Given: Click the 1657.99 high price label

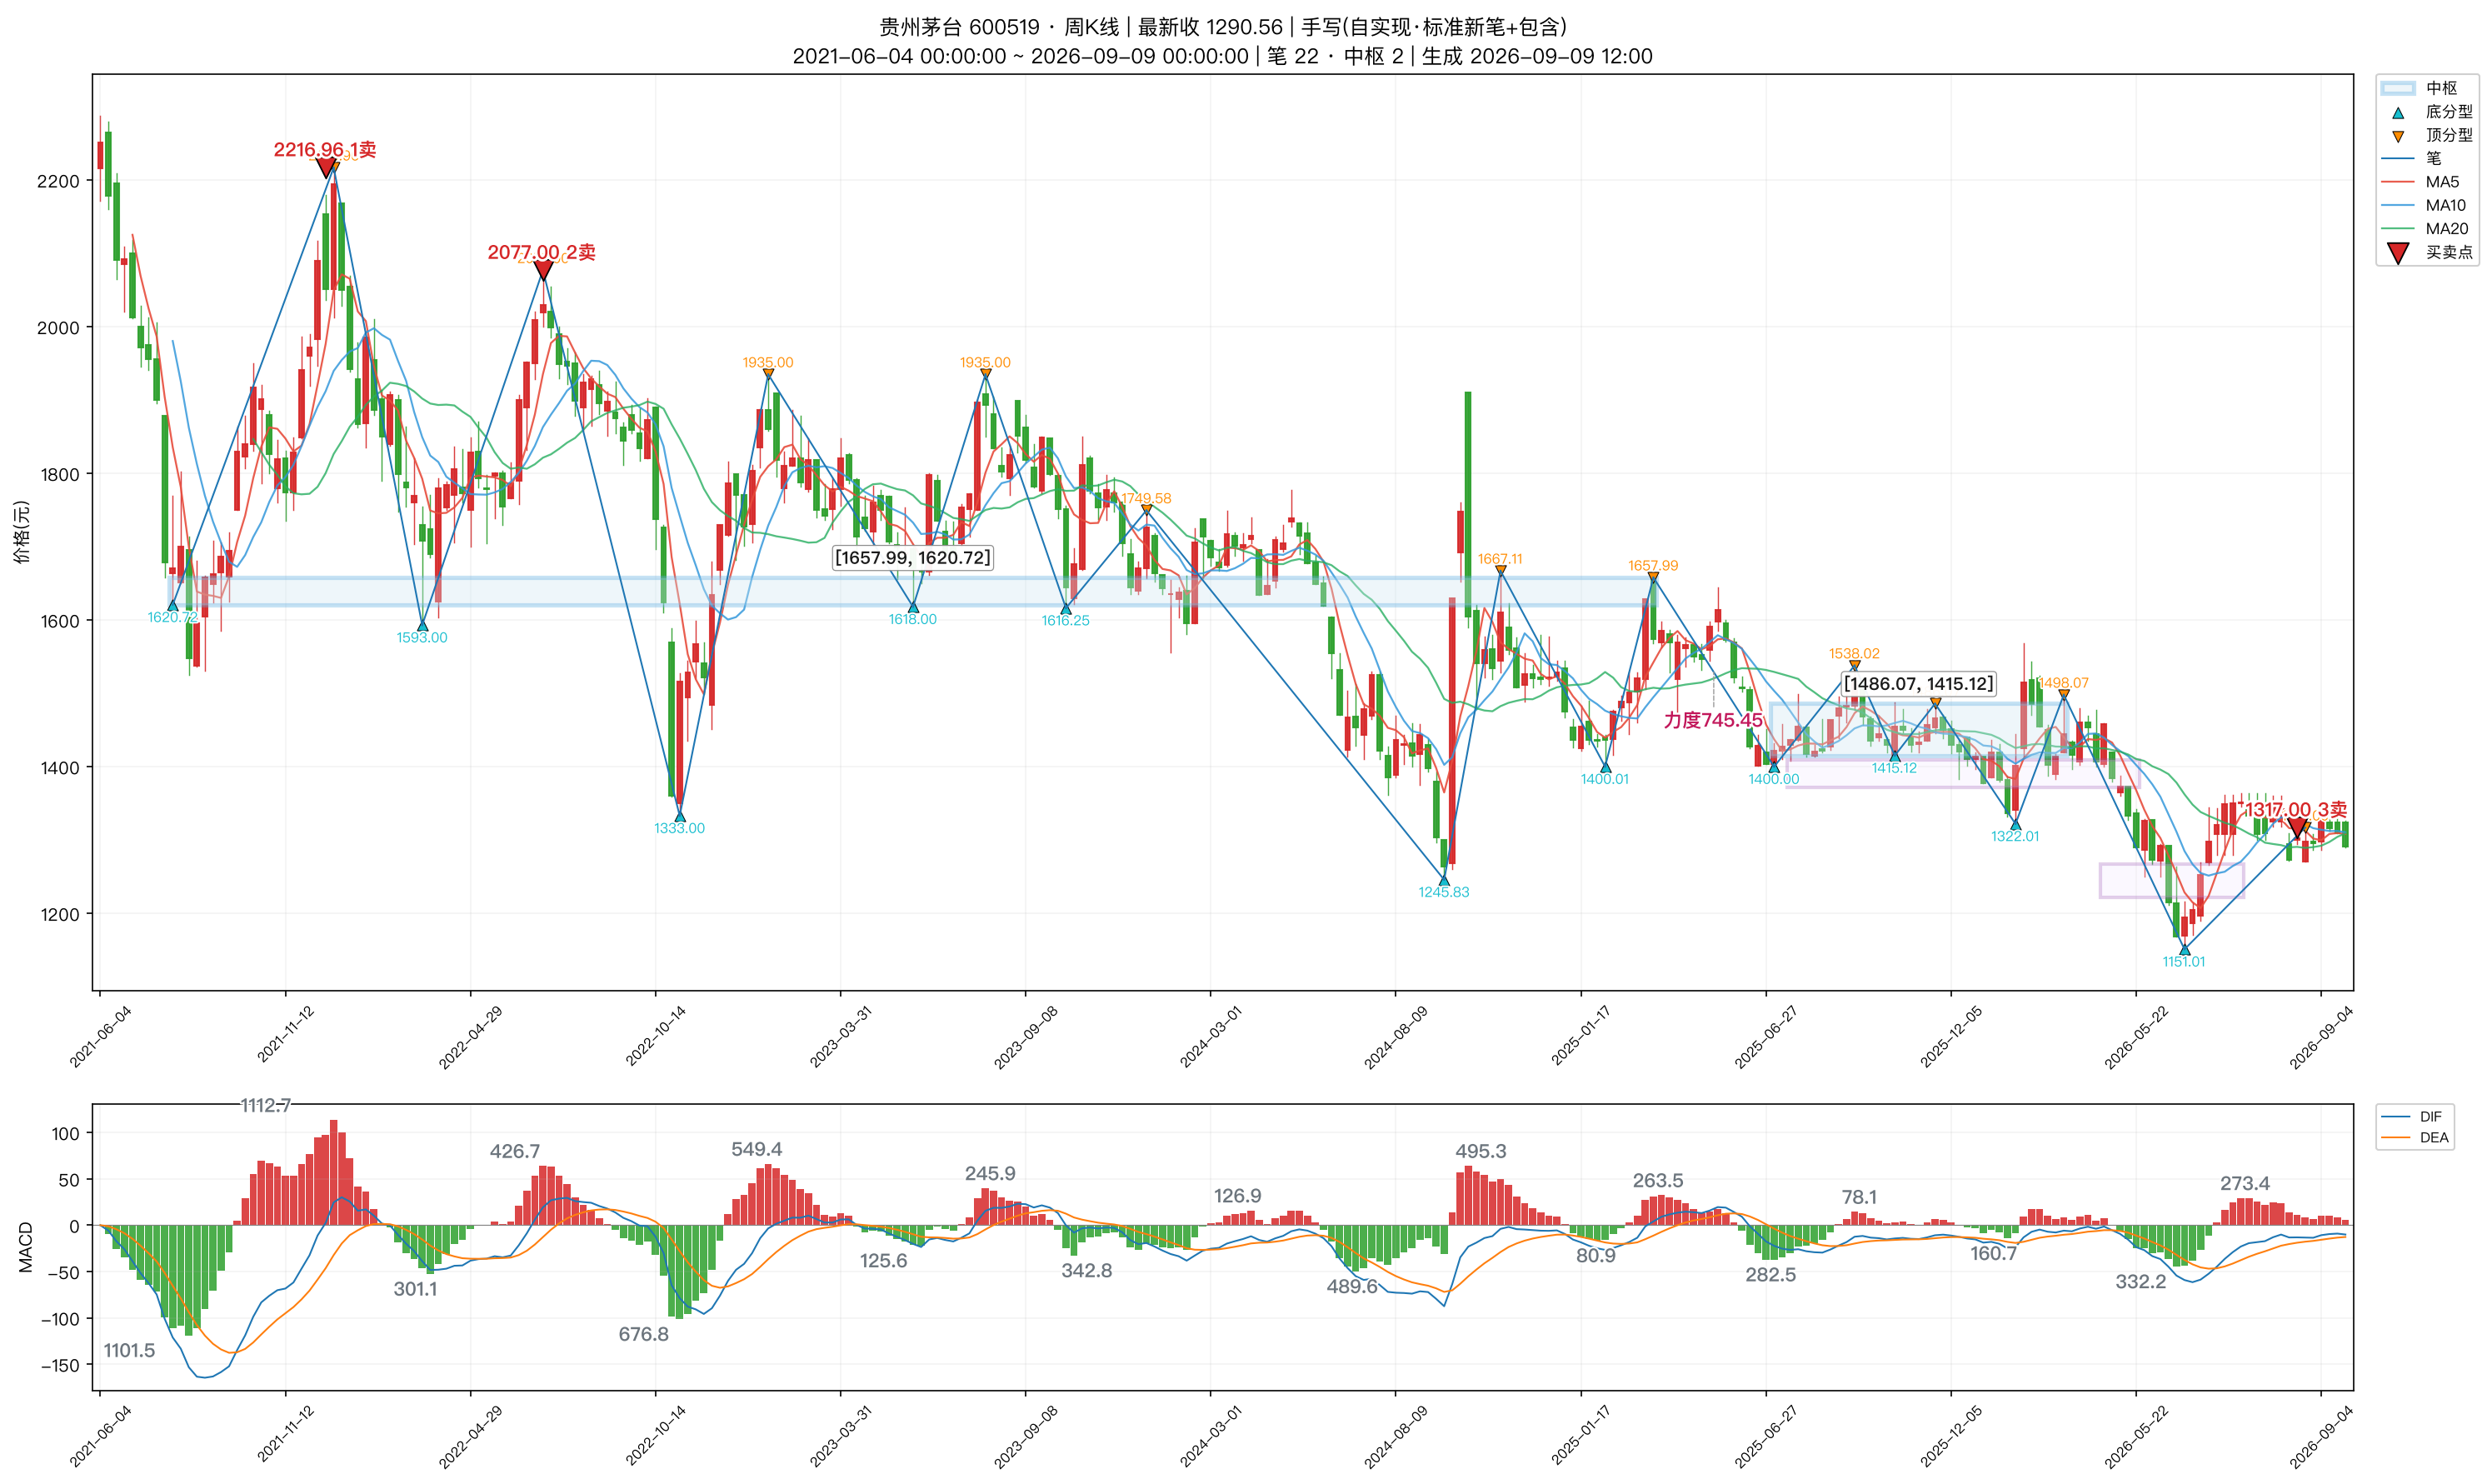Looking at the screenshot, I should coord(1653,565).
